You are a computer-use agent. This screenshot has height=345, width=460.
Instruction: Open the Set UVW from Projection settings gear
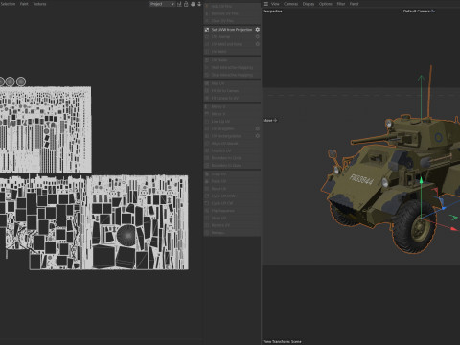258,30
